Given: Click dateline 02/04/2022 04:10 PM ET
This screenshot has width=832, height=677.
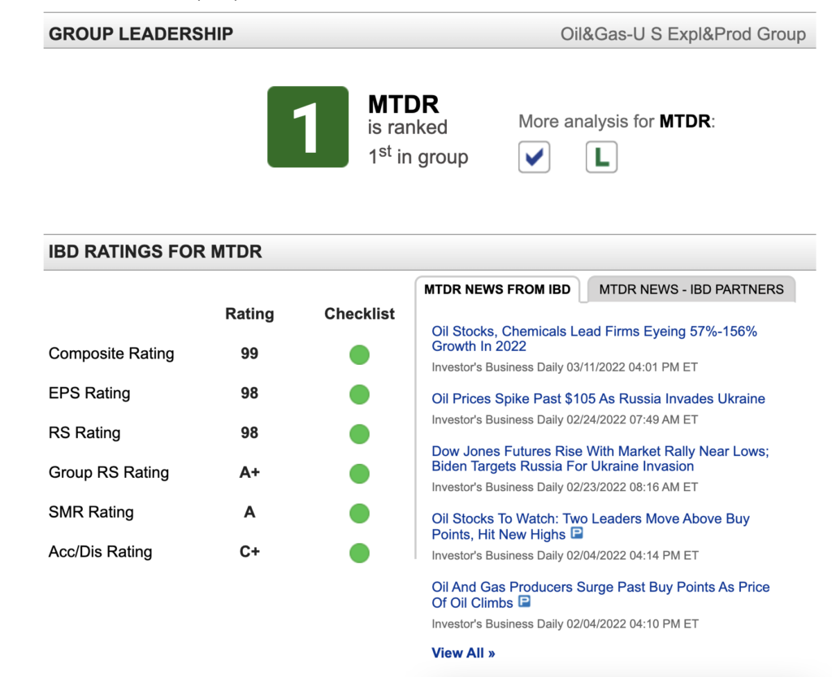Looking at the screenshot, I should pos(632,624).
